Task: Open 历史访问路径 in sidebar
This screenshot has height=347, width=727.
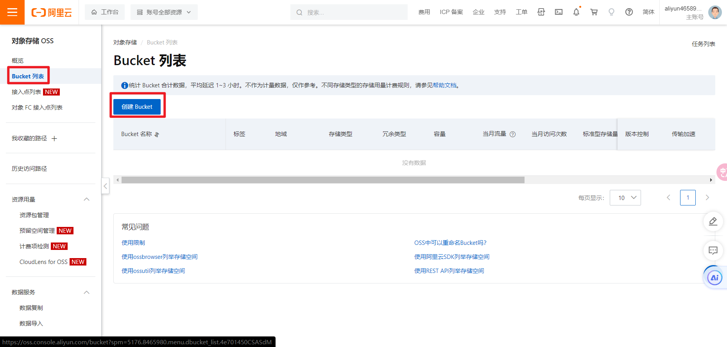Action: tap(29, 168)
